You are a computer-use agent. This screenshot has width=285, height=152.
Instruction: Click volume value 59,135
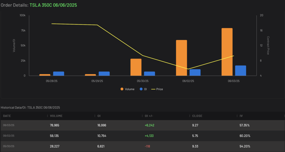point(54,136)
